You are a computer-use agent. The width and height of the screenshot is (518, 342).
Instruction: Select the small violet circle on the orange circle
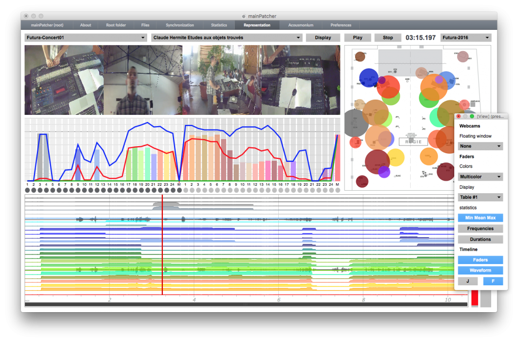[x=439, y=79]
